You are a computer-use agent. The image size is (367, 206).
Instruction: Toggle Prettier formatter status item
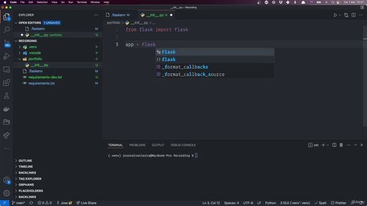[x=338, y=203]
